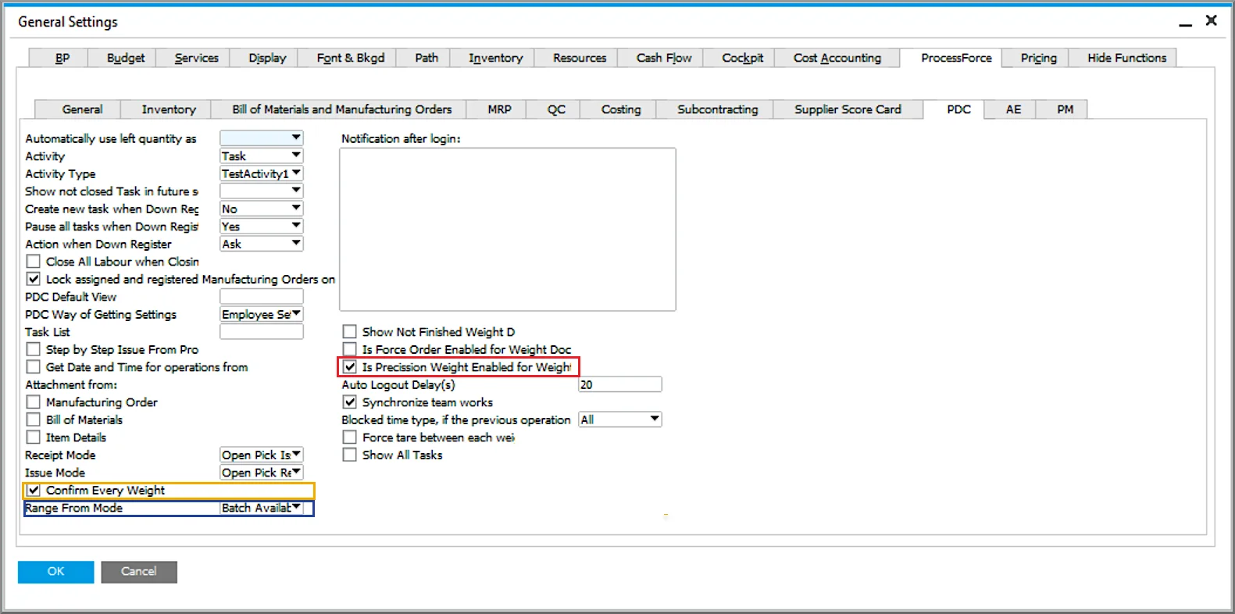Click the Cancel button
Image resolution: width=1235 pixels, height=614 pixels.
pos(139,572)
